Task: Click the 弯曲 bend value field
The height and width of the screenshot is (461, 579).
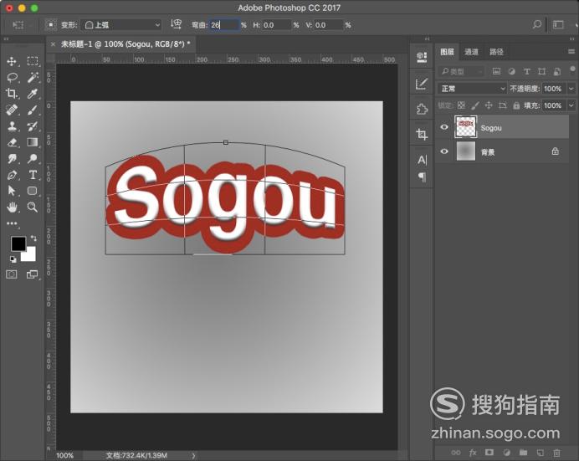Action: 224,25
